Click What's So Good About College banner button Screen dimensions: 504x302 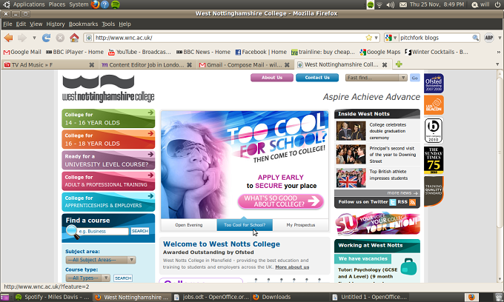pyautogui.click(x=281, y=201)
